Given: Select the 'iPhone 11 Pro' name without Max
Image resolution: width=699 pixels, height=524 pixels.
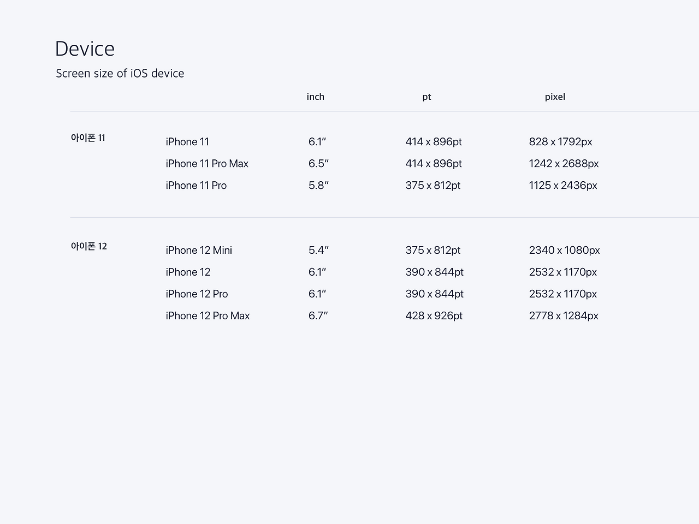Looking at the screenshot, I should coord(196,186).
